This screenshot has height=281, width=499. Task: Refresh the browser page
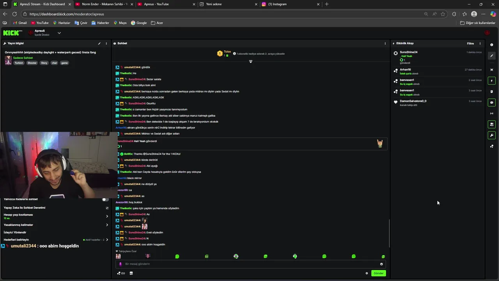14,14
